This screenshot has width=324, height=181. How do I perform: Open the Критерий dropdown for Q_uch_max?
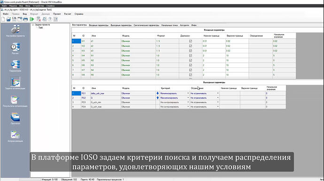tap(188, 107)
